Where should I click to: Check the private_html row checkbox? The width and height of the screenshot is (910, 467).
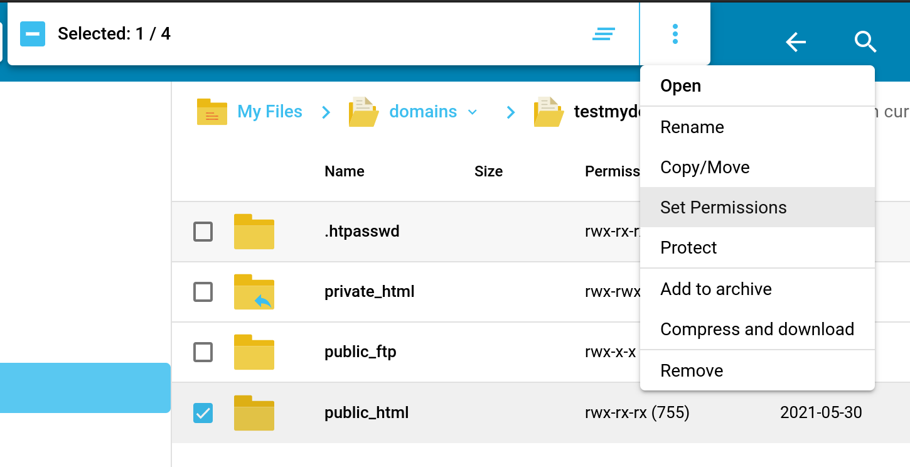[203, 292]
